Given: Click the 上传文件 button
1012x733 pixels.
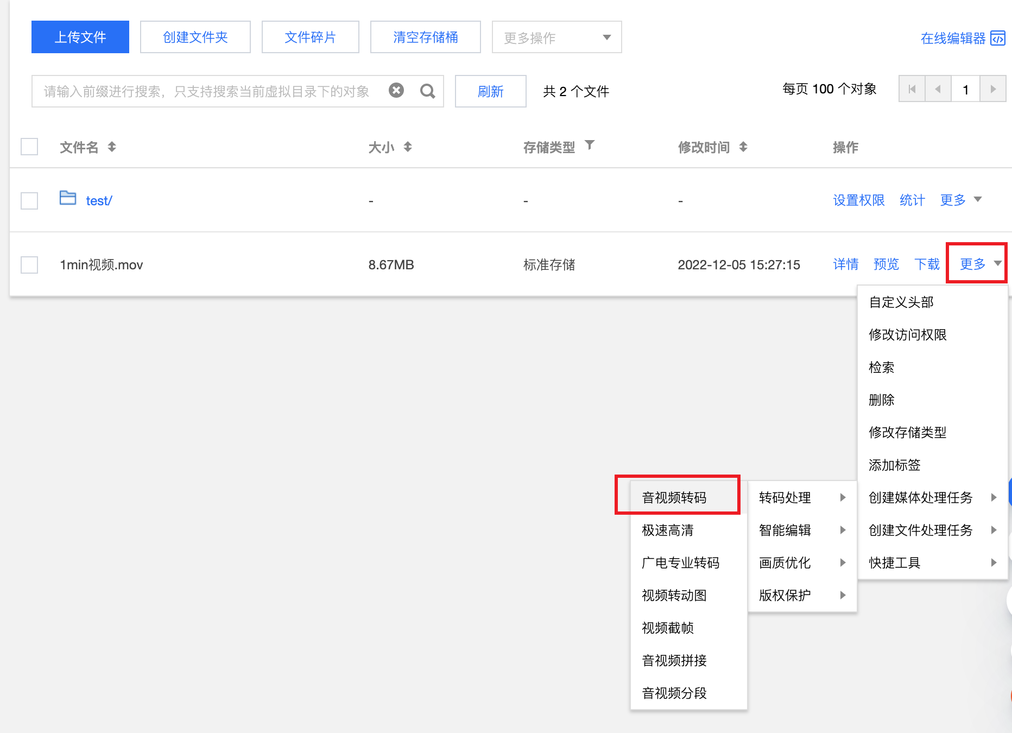Looking at the screenshot, I should pos(80,37).
